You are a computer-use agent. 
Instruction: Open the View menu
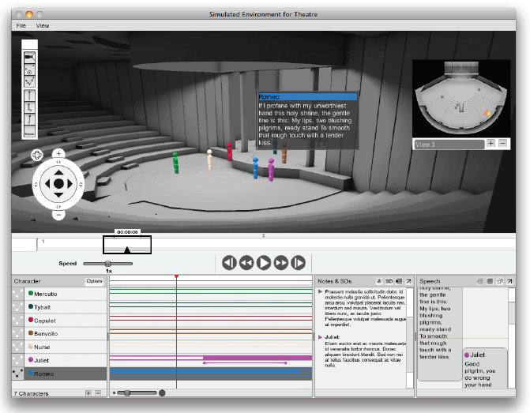[43, 26]
